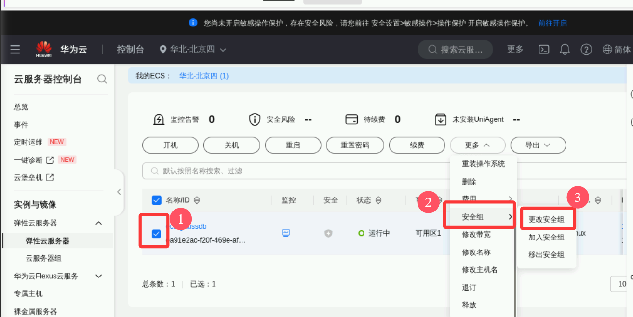Open 裸金属服务器 in the sidebar

point(36,311)
